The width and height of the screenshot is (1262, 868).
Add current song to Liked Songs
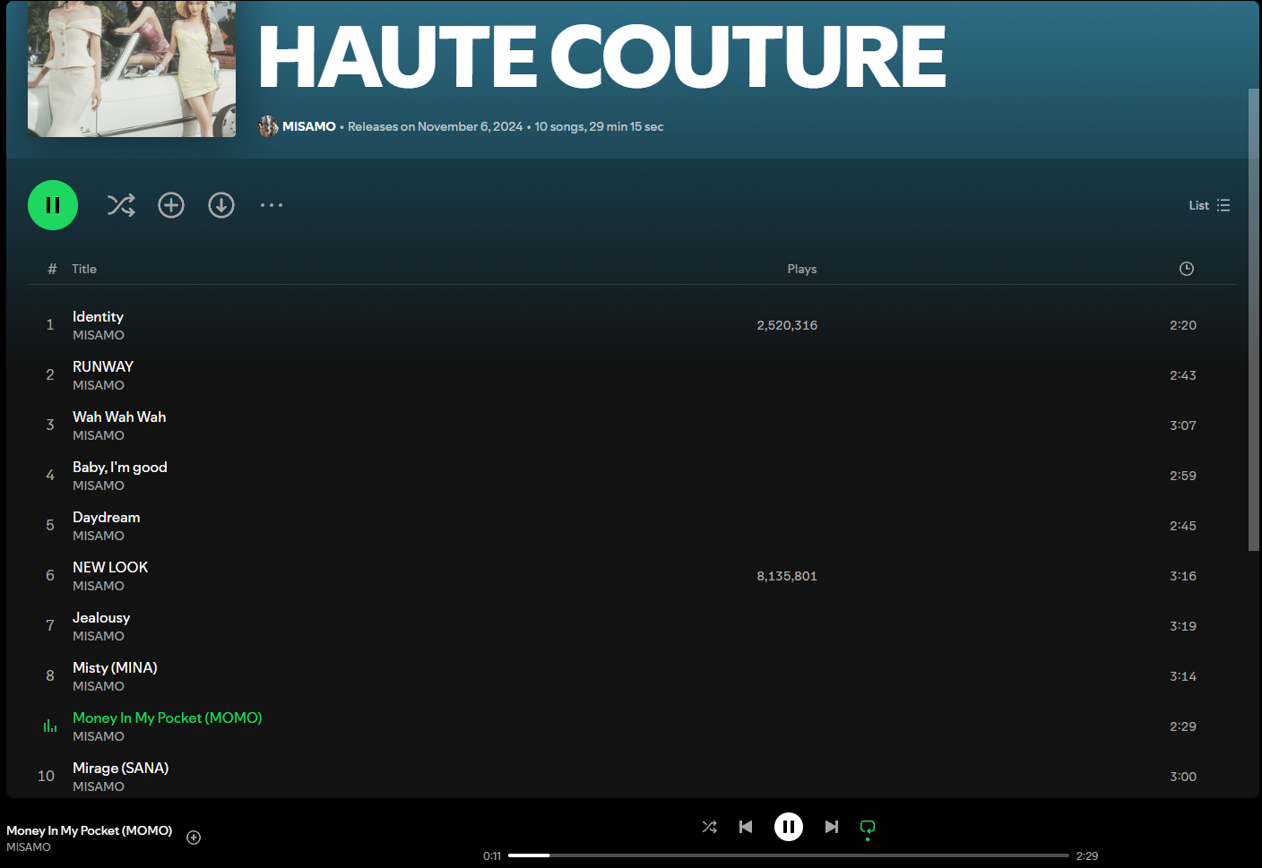tap(194, 838)
